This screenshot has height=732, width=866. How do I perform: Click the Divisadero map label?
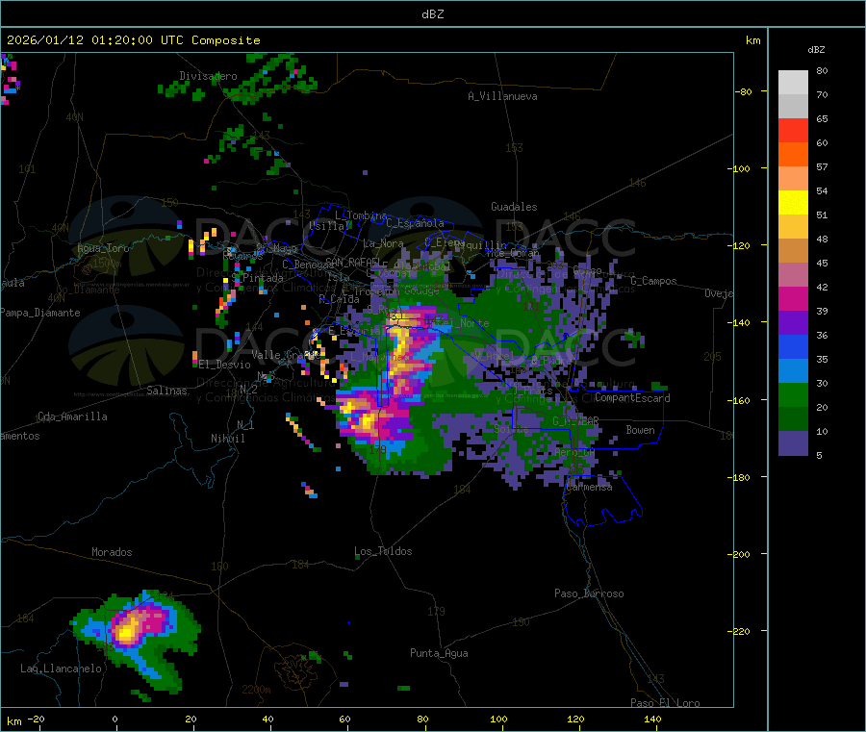click(x=208, y=76)
